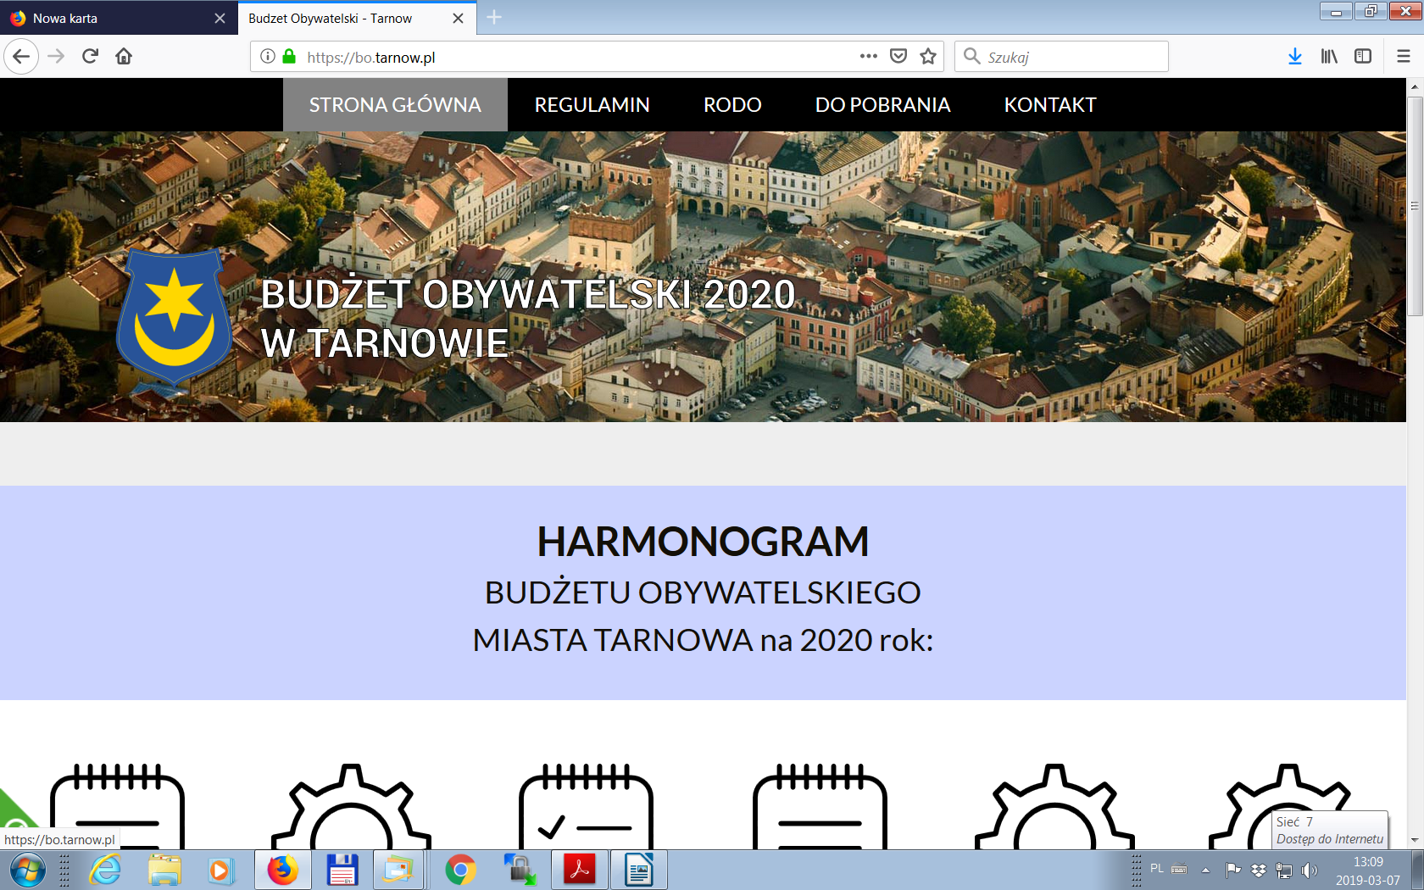Image resolution: width=1424 pixels, height=890 pixels.
Task: Show hidden system tray icons
Action: coord(1205,870)
